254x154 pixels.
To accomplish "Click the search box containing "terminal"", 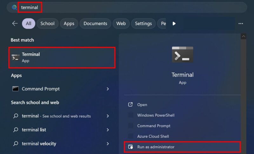I will point(127,7).
